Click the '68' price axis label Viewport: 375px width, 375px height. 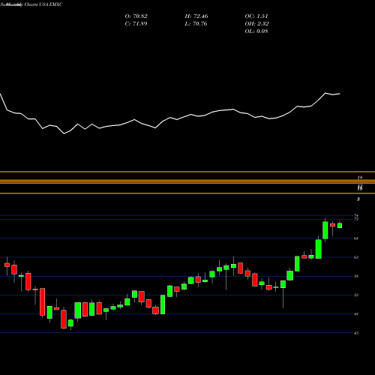coord(356,238)
